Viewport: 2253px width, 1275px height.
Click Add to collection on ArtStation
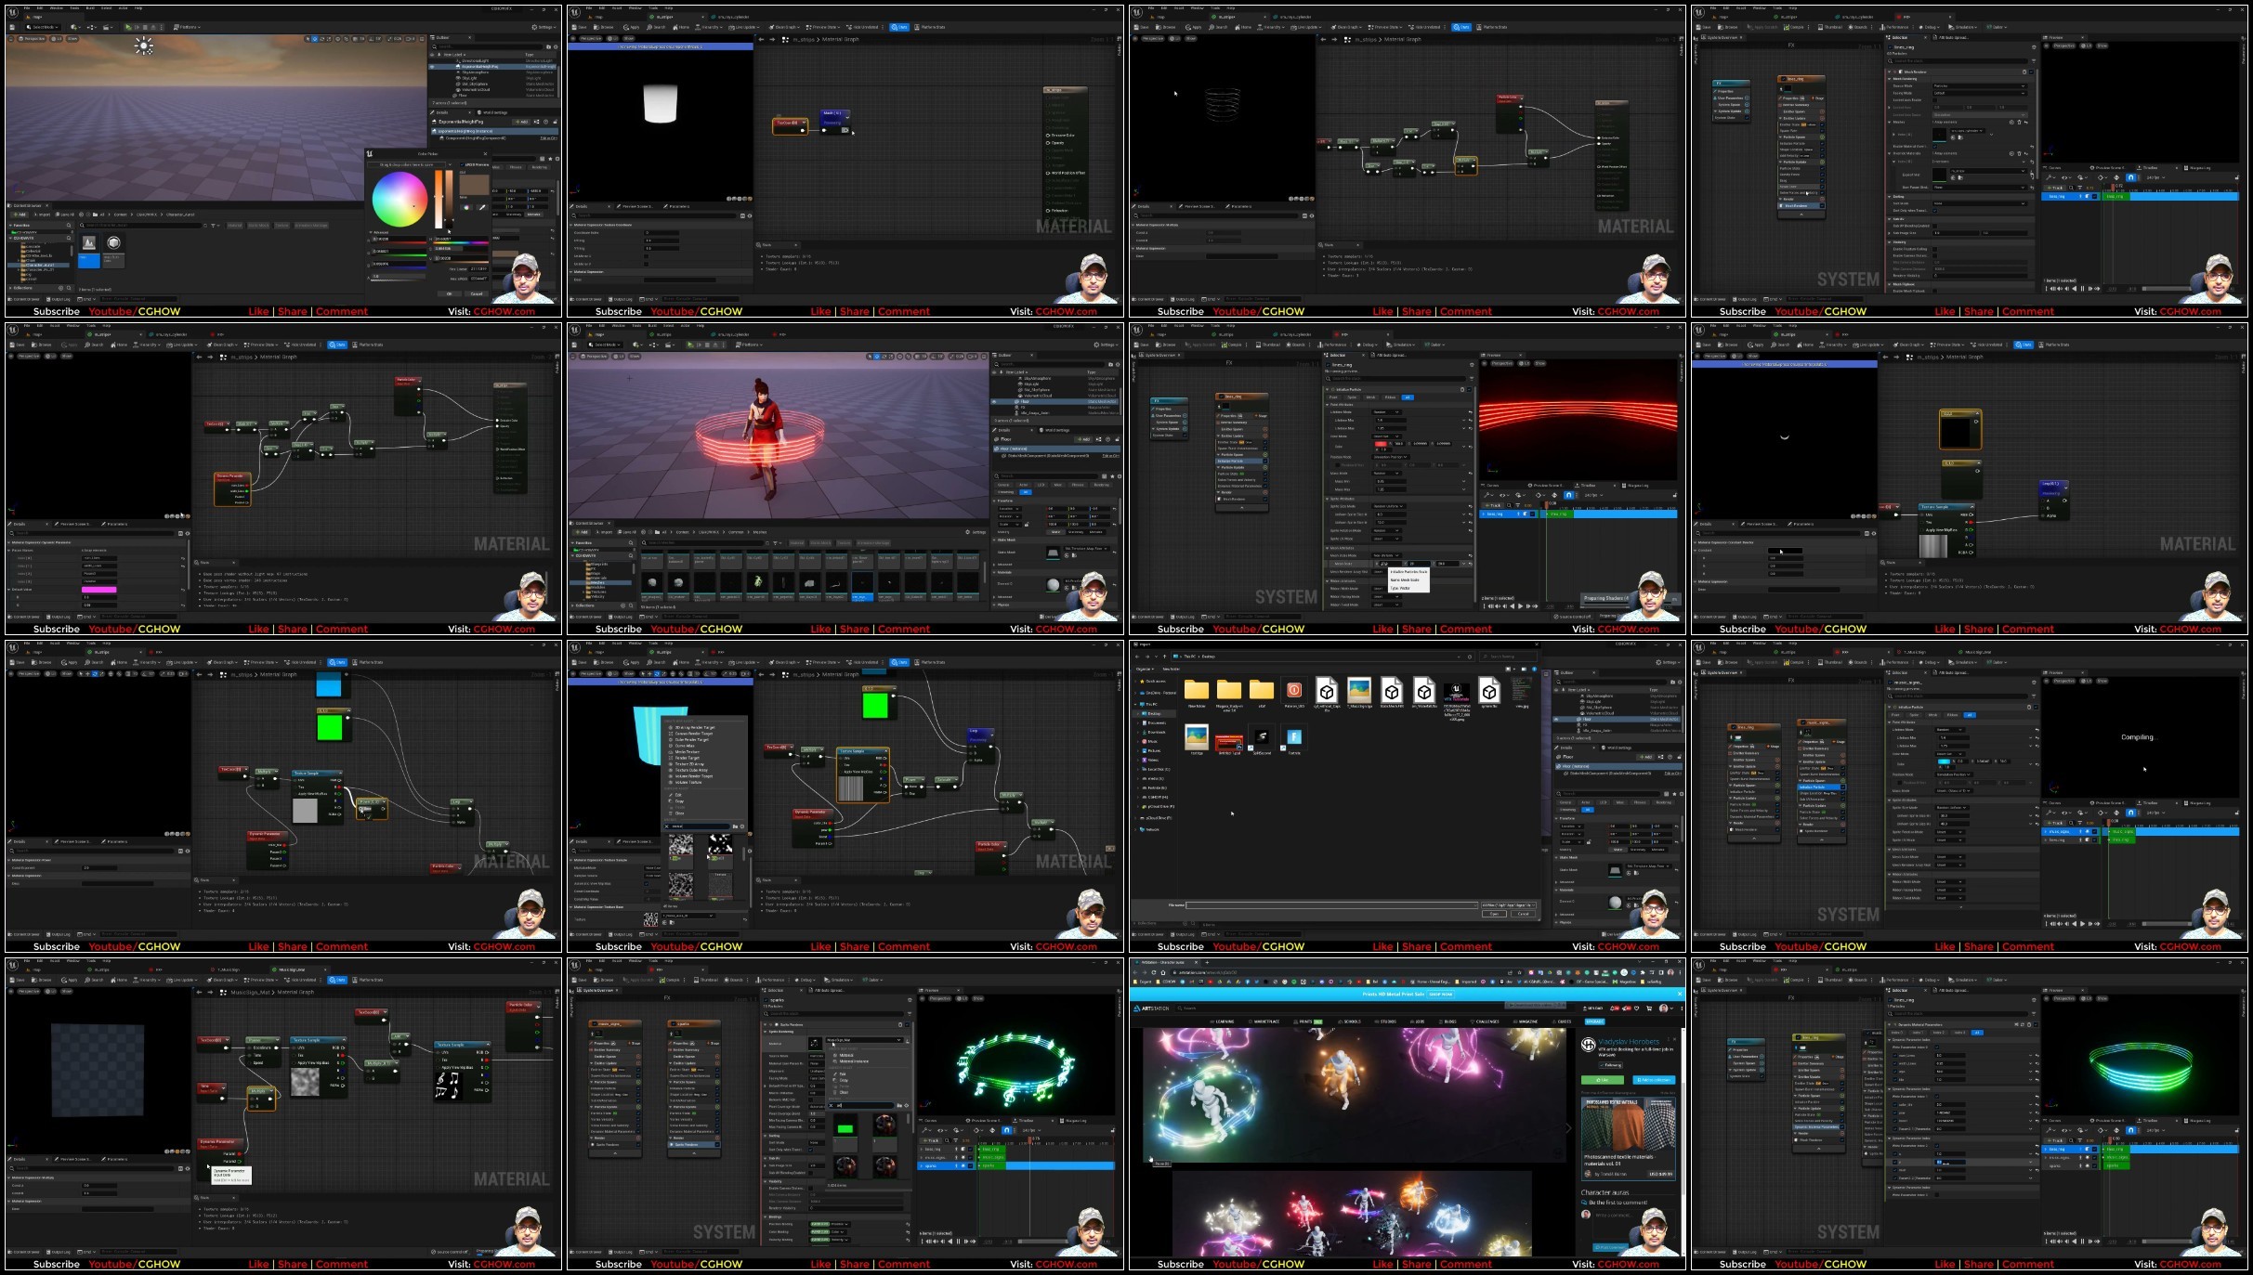point(1654,1080)
